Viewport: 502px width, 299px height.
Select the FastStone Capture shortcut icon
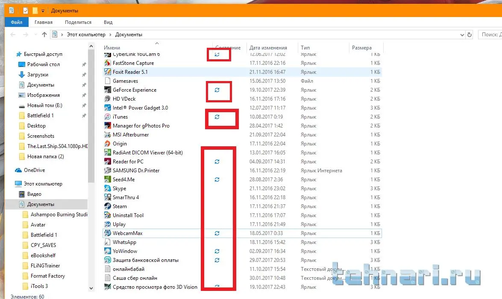(x=108, y=63)
